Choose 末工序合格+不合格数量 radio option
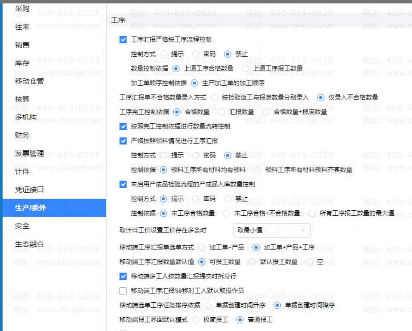The image size is (412, 331). pyautogui.click(x=227, y=213)
